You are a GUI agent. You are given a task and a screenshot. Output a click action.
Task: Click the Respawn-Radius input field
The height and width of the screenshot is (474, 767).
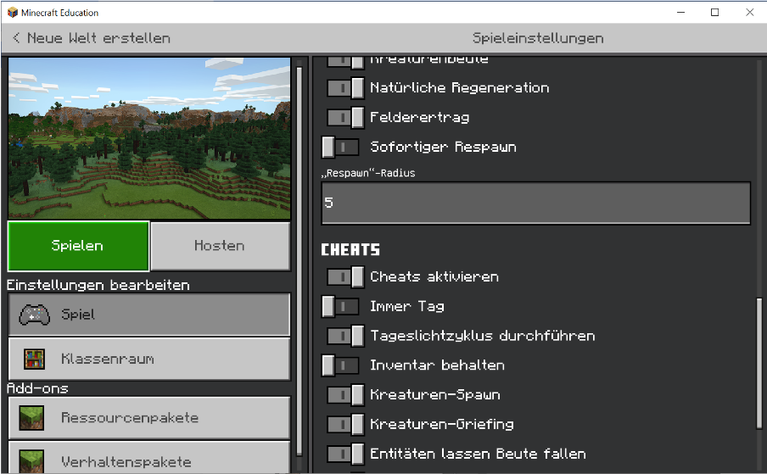coord(535,204)
